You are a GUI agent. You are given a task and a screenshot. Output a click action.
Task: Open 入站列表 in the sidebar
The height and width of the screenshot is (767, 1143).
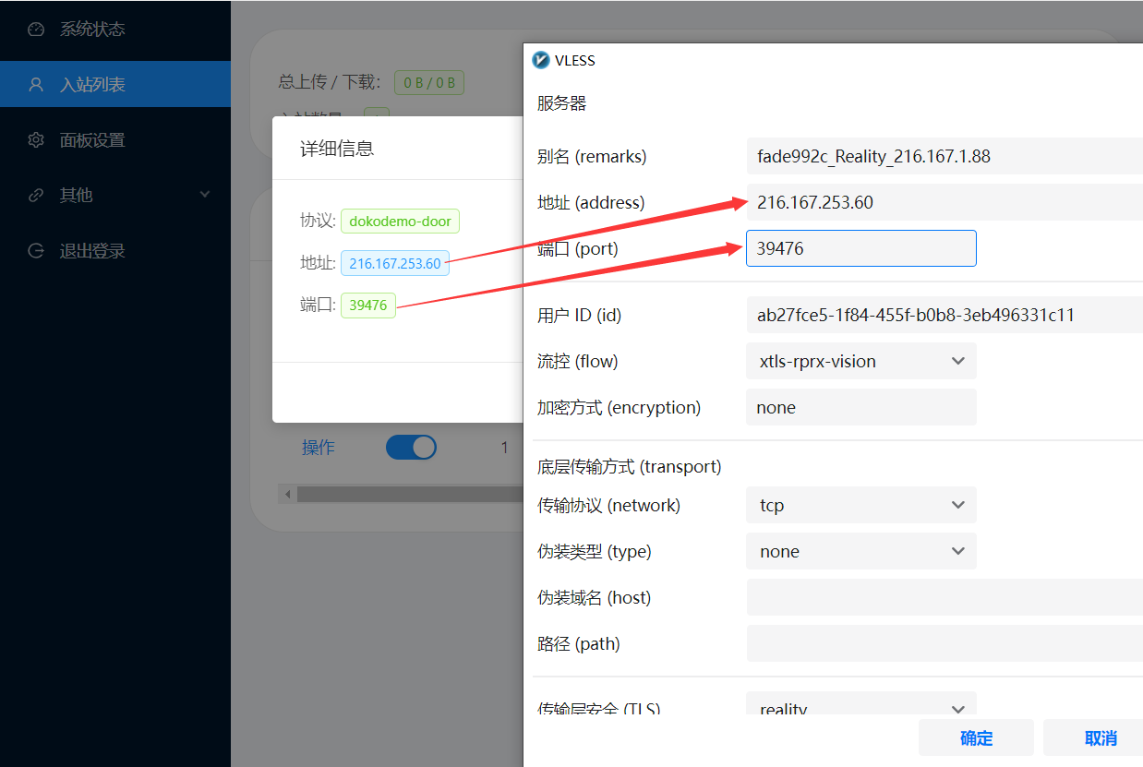click(92, 85)
